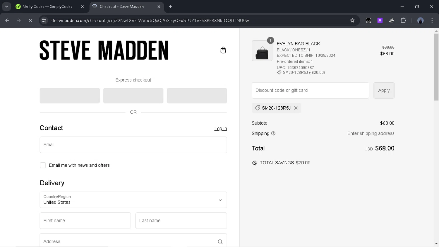Click the address search magnifier icon
This screenshot has height=247, width=439.
click(x=220, y=242)
